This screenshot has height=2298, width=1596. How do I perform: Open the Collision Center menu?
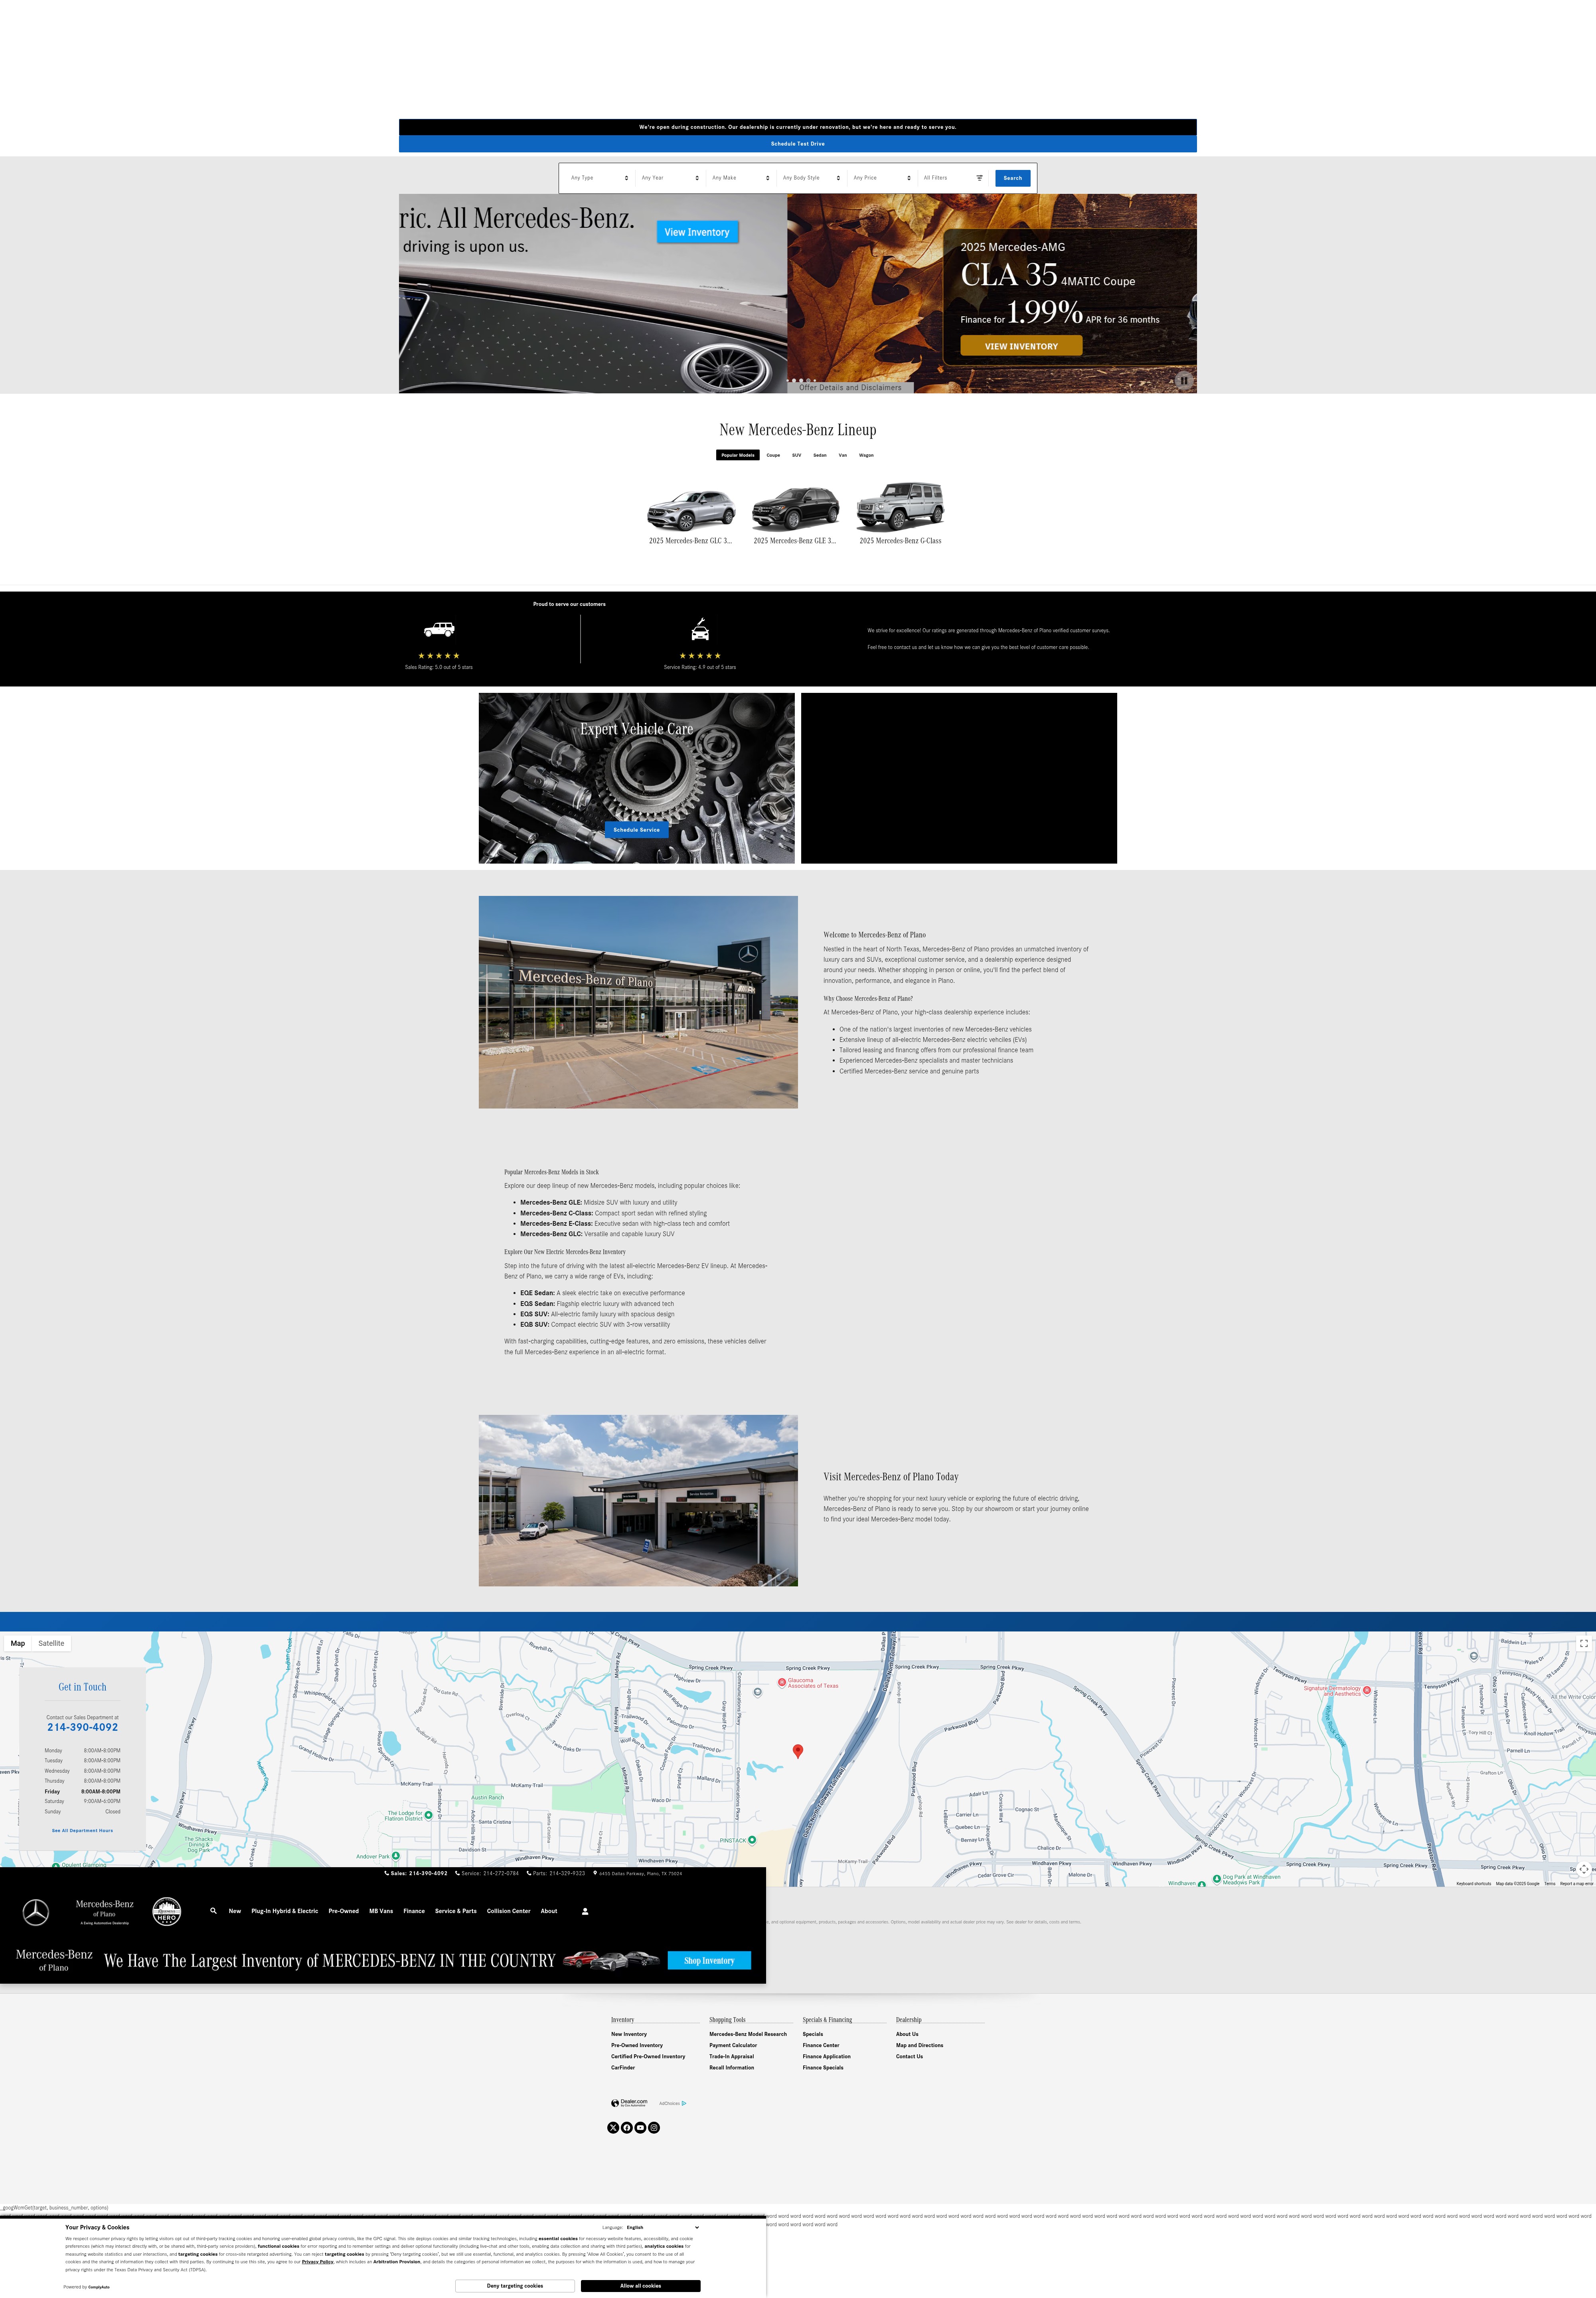coord(509,1911)
